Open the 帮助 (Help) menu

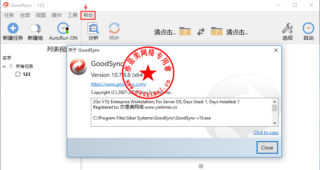88,15
